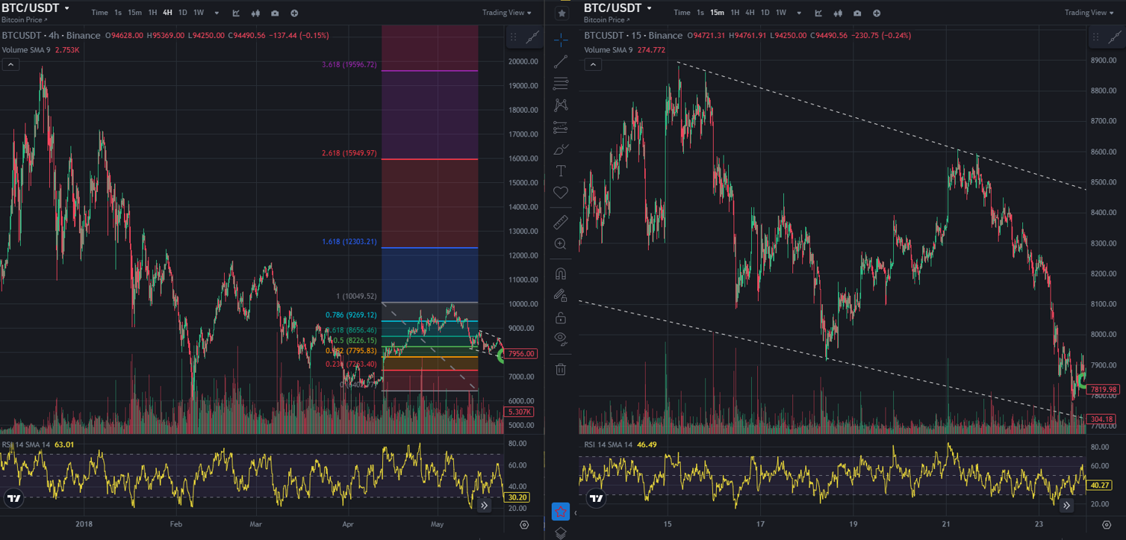Click the 1.618 (12303.21) Fibonacci level
This screenshot has width=1126, height=540.
pyautogui.click(x=349, y=242)
